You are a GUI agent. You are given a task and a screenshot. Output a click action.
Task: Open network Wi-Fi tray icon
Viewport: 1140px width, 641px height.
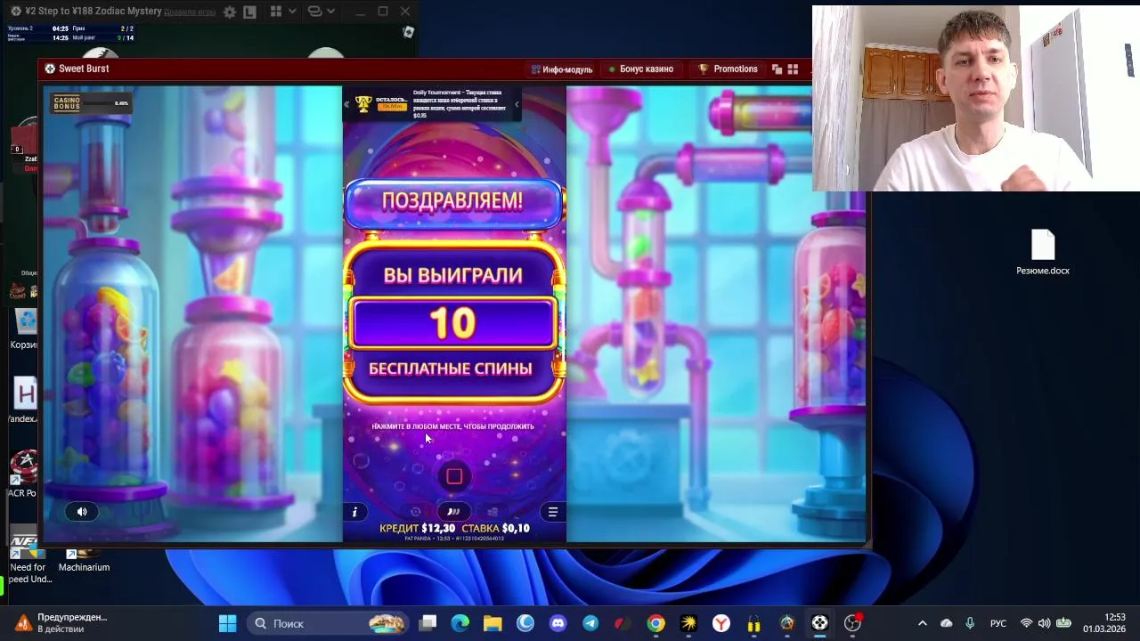point(1026,623)
